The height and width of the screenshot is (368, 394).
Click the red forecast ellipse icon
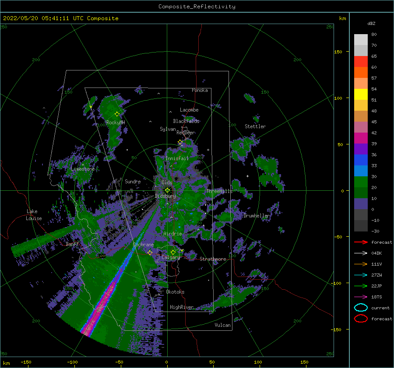(361, 319)
